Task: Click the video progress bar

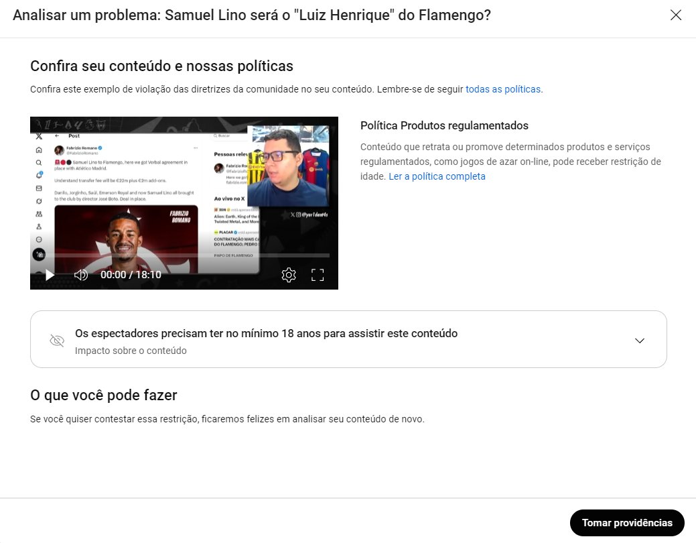Action: pyautogui.click(x=184, y=255)
